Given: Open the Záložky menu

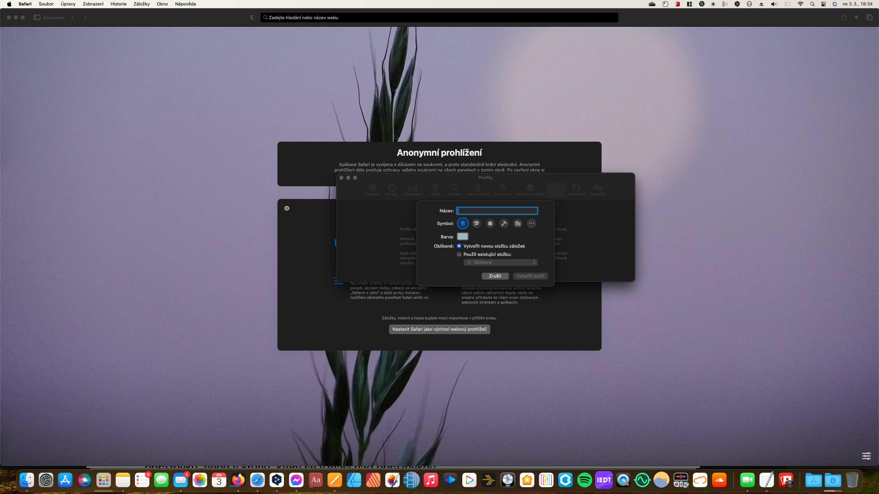Looking at the screenshot, I should point(141,4).
